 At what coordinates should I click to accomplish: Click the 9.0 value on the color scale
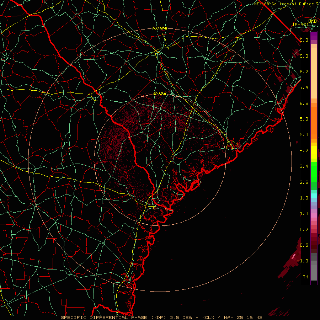pyautogui.click(x=304, y=56)
